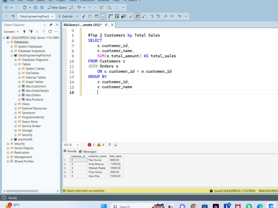
Task: Toggle Include Actual Execution Plan
Action: [110, 16]
